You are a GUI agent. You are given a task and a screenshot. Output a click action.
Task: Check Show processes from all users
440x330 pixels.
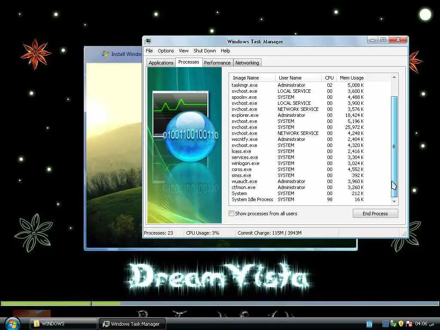pos(231,213)
